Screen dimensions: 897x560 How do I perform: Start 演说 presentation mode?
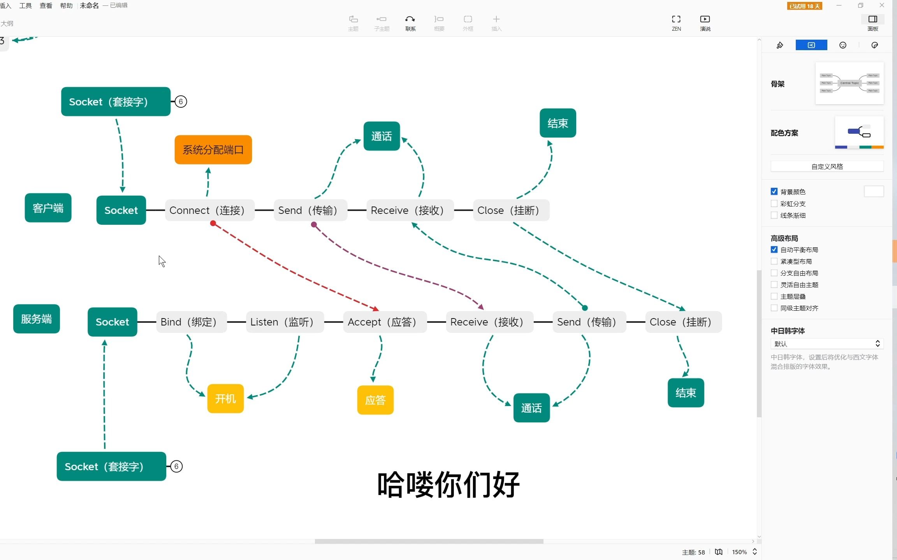(705, 19)
